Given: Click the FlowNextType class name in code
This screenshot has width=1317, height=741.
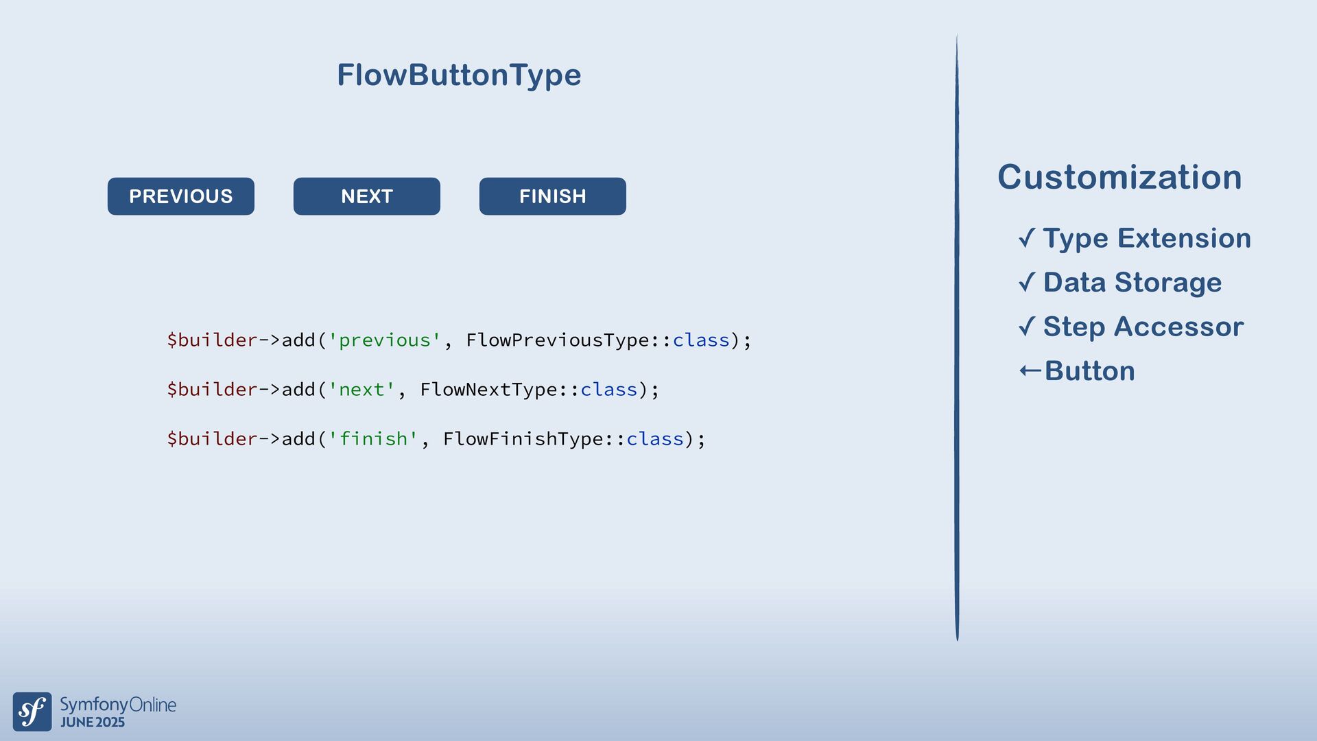Looking at the screenshot, I should point(488,390).
